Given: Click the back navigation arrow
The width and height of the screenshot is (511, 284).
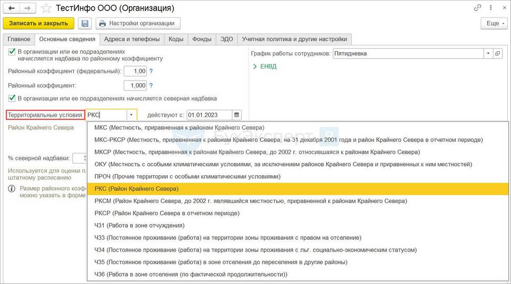Looking at the screenshot, I should (12, 9).
